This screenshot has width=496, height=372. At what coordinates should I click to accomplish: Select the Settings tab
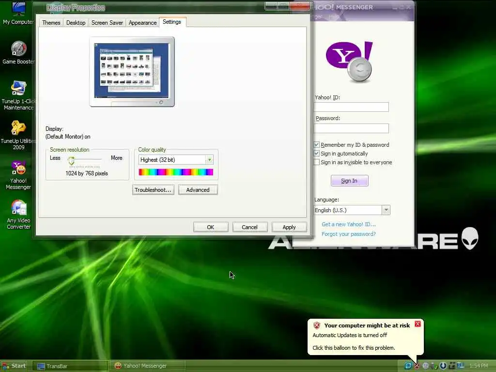(172, 22)
